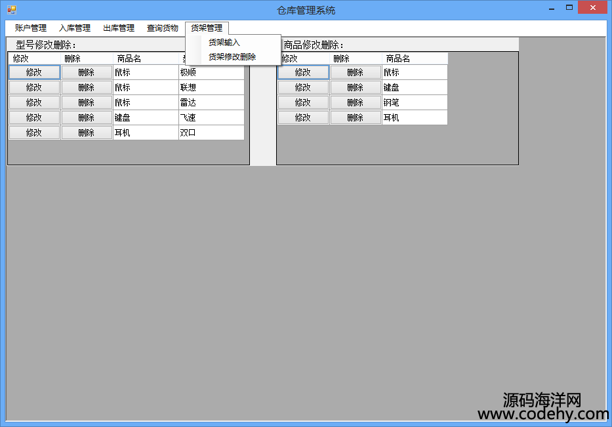Click 删除 for 耳机 in 商品 table

tap(356, 117)
